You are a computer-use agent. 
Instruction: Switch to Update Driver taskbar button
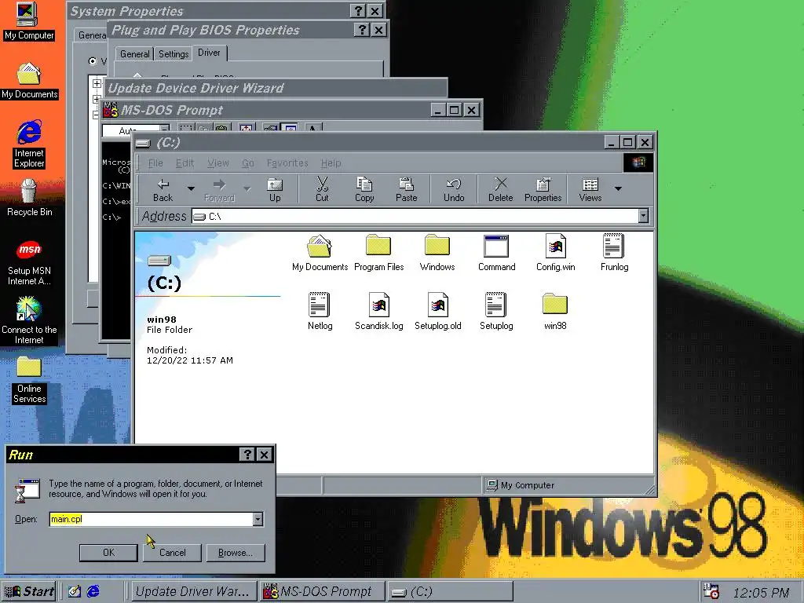pos(193,591)
